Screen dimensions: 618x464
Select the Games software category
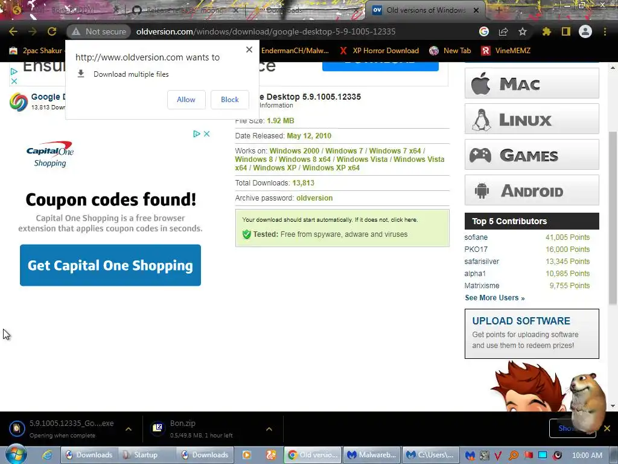click(x=532, y=154)
